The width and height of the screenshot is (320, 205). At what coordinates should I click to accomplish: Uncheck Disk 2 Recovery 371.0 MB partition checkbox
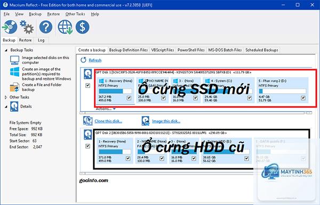tap(128, 158)
